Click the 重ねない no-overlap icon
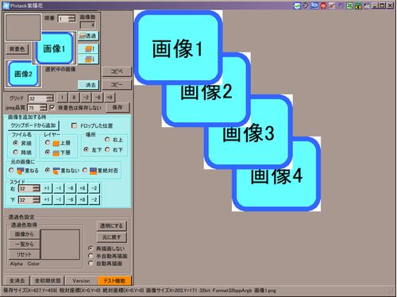 click(x=56, y=171)
